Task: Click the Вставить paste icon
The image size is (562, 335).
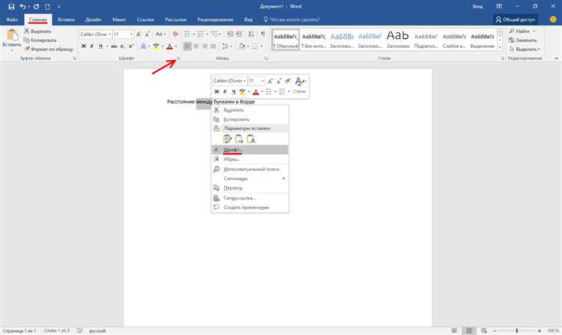Action: coord(12,35)
